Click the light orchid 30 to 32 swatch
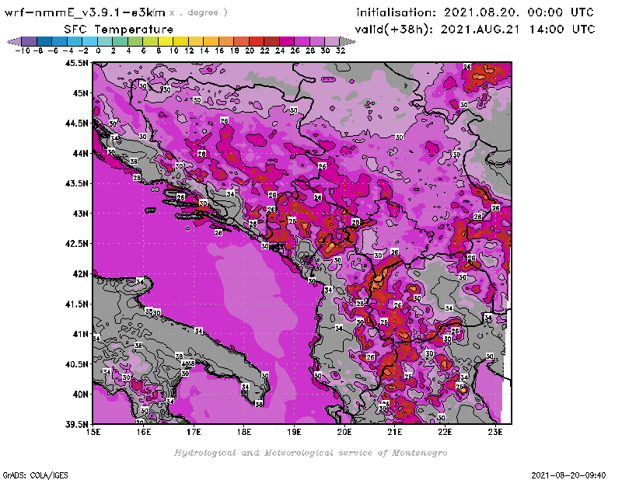This screenshot has height=480, width=622. 332,42
